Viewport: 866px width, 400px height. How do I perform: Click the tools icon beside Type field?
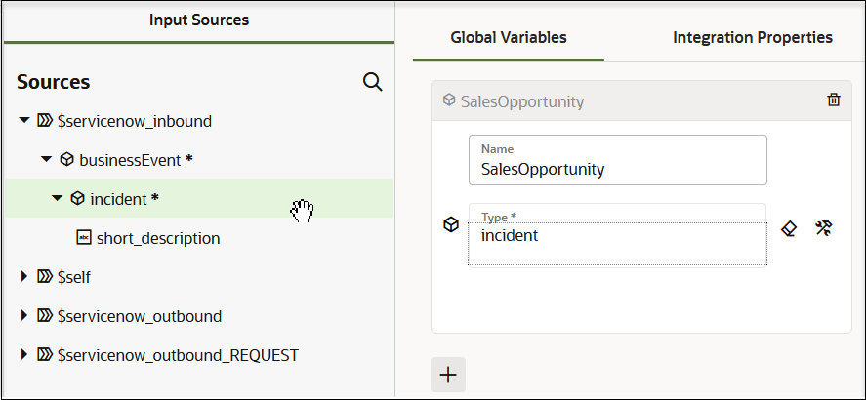[823, 227]
